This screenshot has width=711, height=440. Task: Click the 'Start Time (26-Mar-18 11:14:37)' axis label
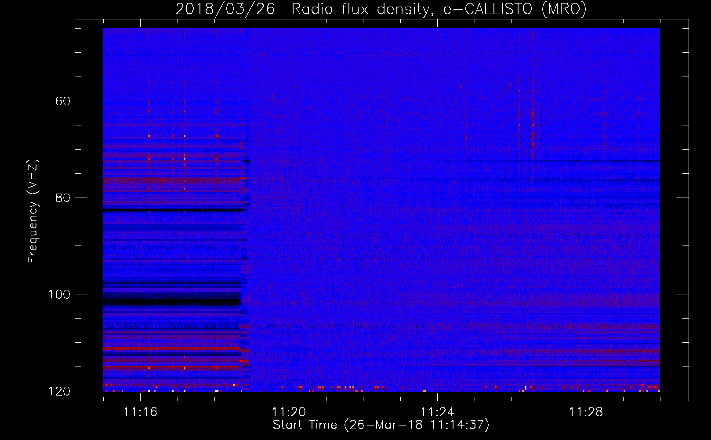381,425
